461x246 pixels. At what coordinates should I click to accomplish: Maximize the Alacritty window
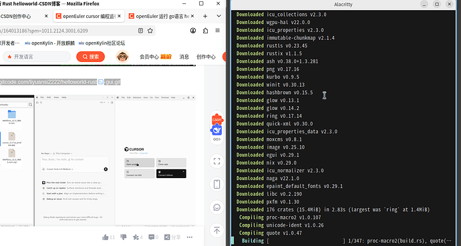437,4
